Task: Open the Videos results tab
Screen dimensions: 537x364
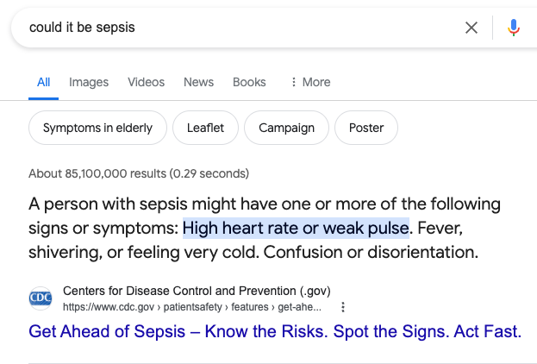Action: coord(146,82)
